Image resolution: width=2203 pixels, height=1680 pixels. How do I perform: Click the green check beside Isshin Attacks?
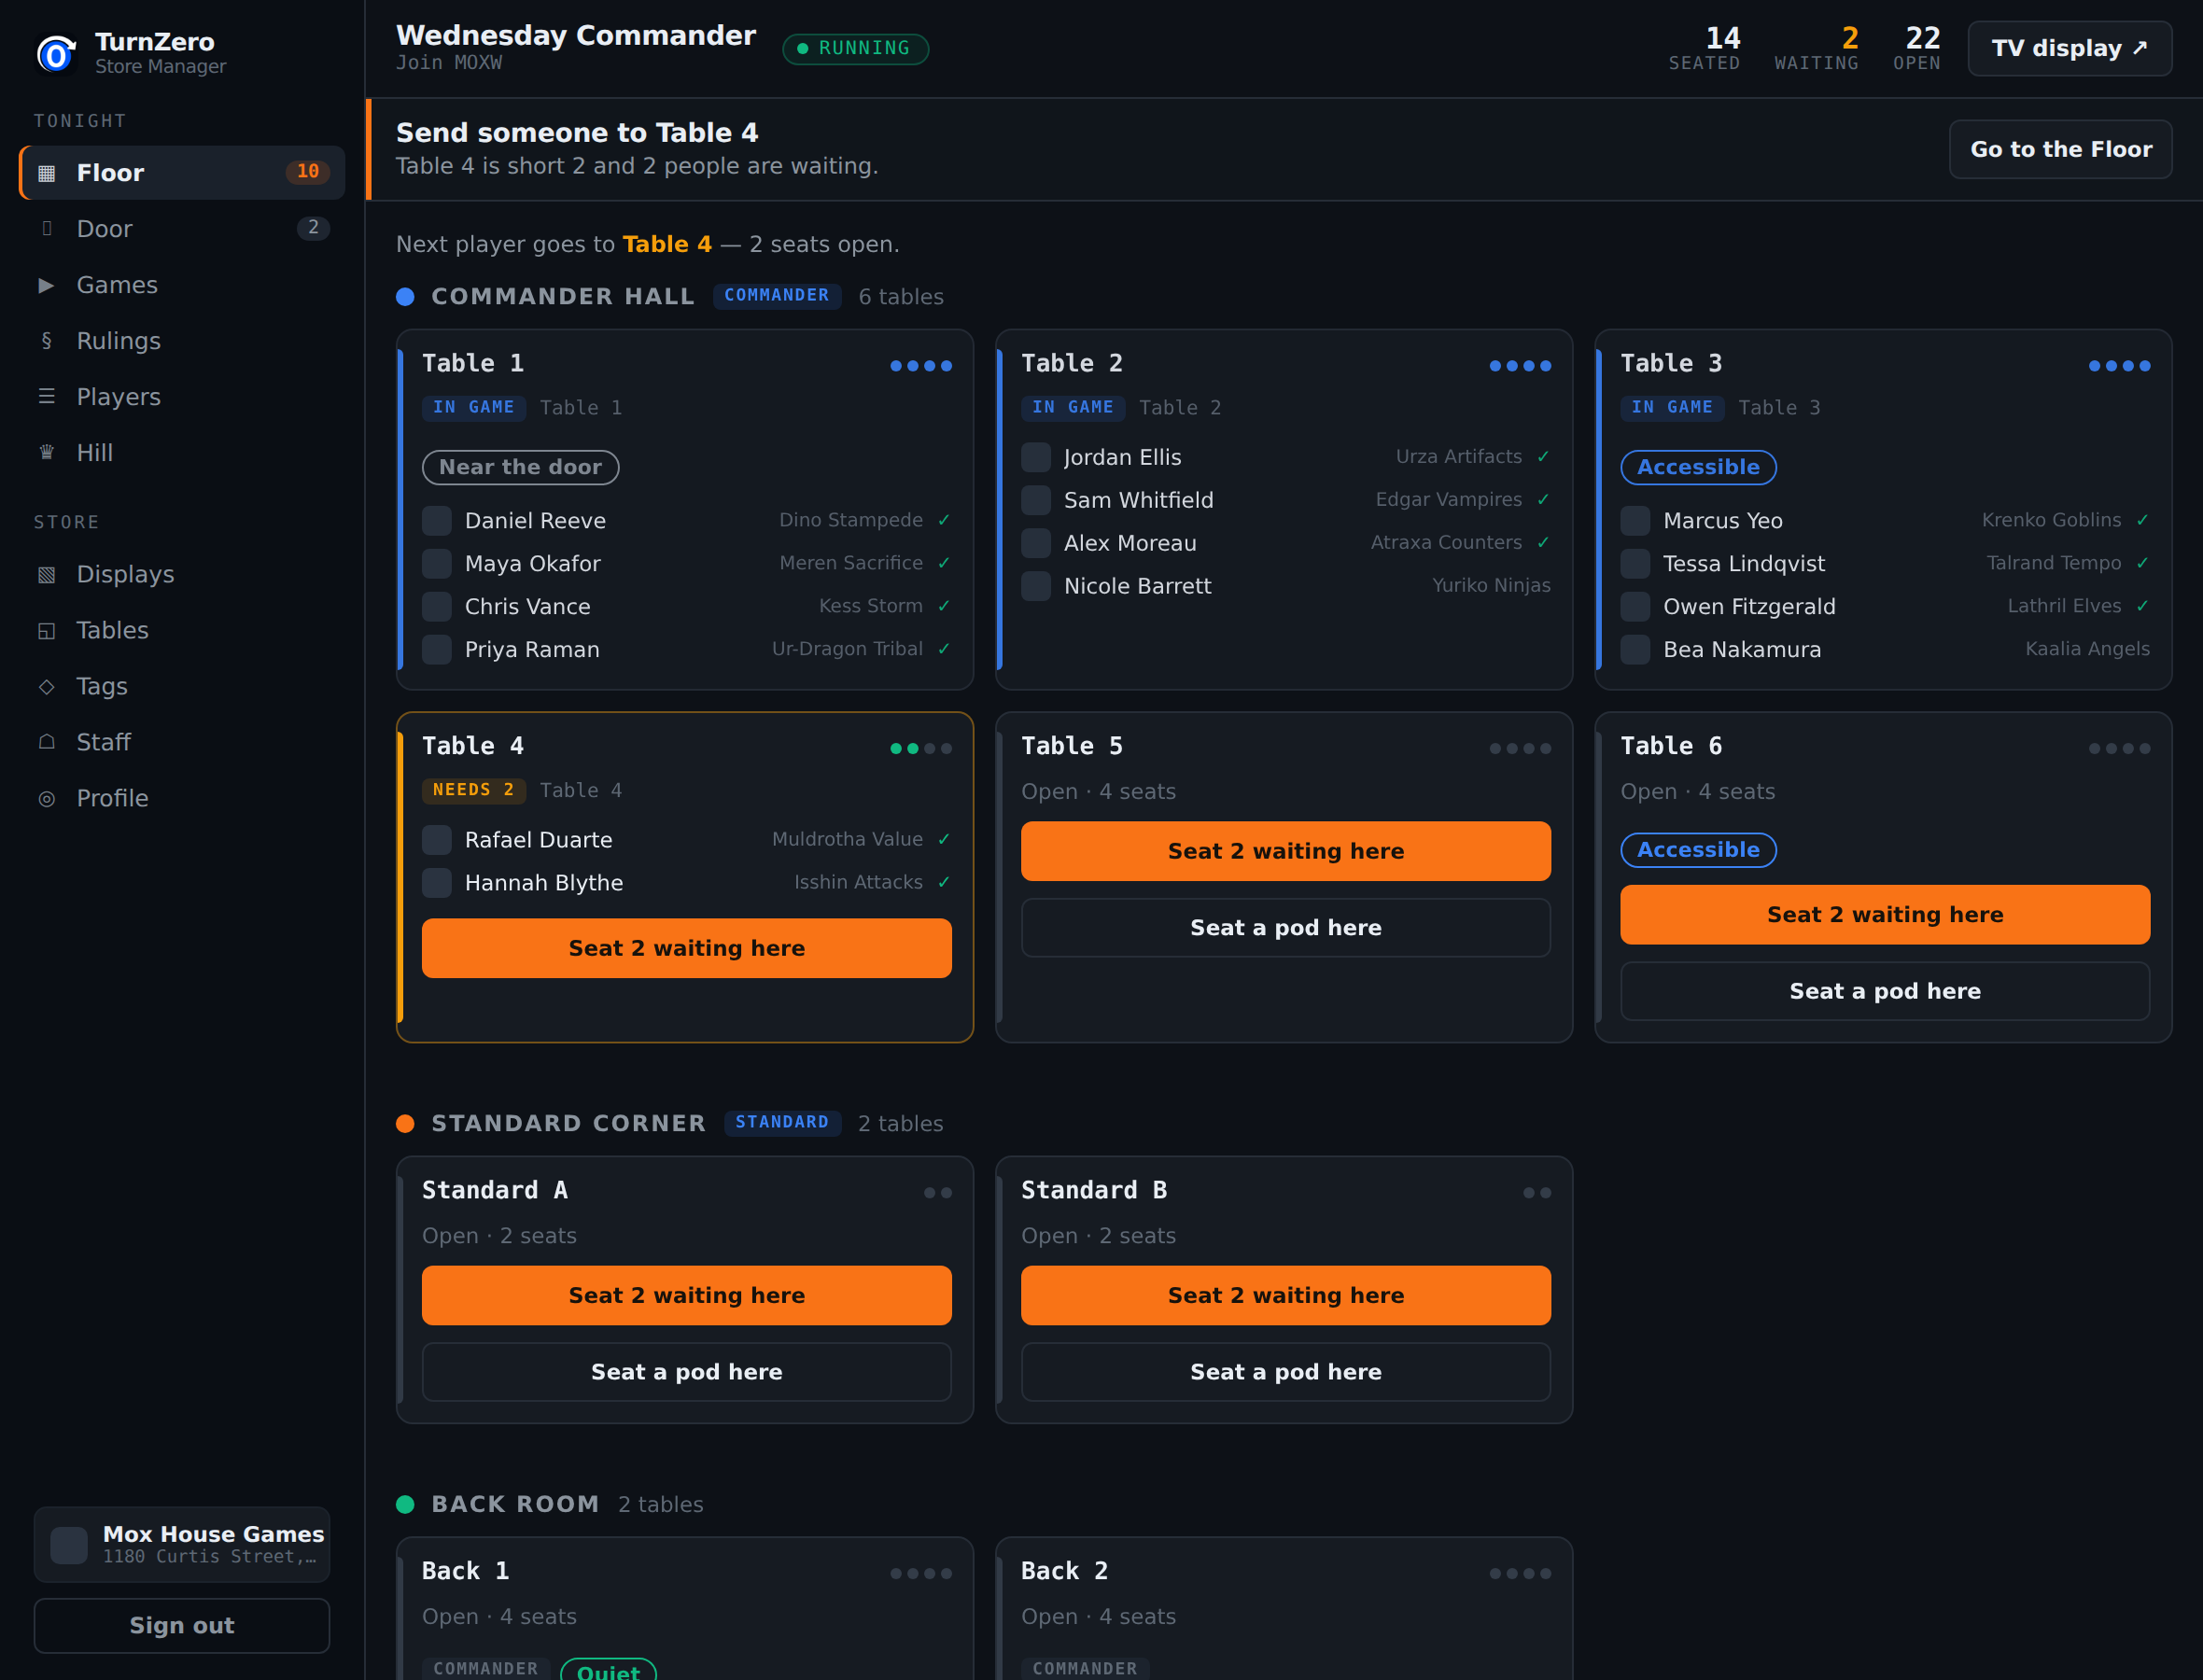pyautogui.click(x=944, y=882)
